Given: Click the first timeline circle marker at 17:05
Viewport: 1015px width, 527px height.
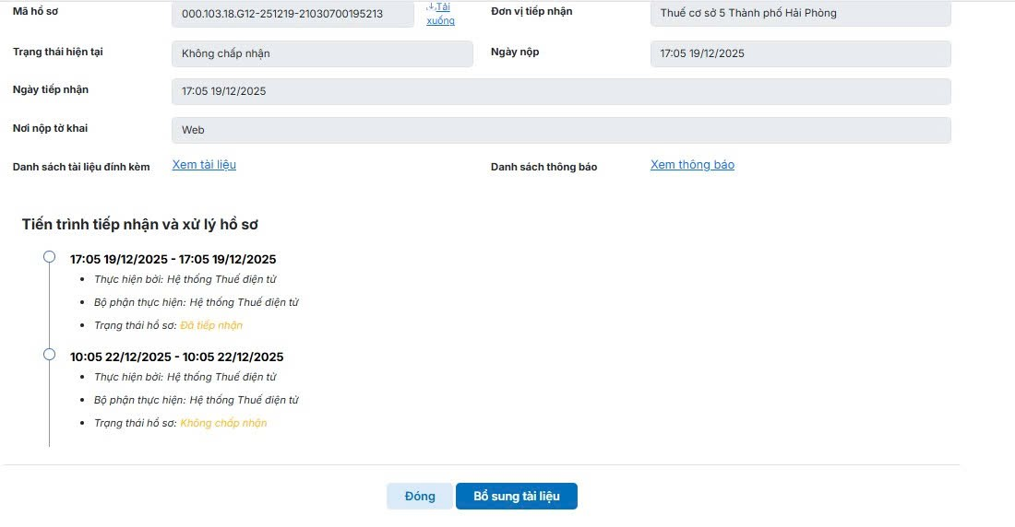Looking at the screenshot, I should pyautogui.click(x=50, y=258).
